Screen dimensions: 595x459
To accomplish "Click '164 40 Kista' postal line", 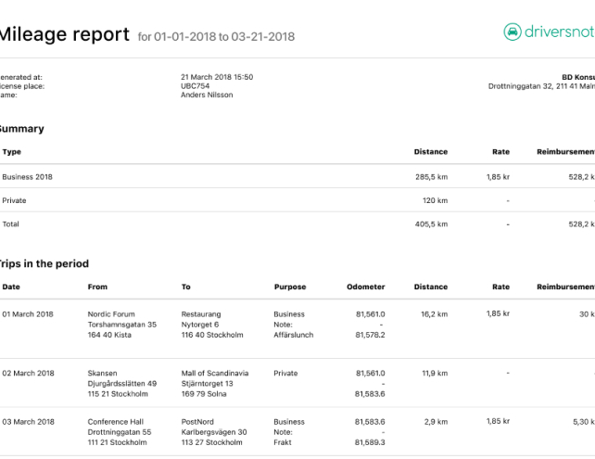I will [x=109, y=335].
